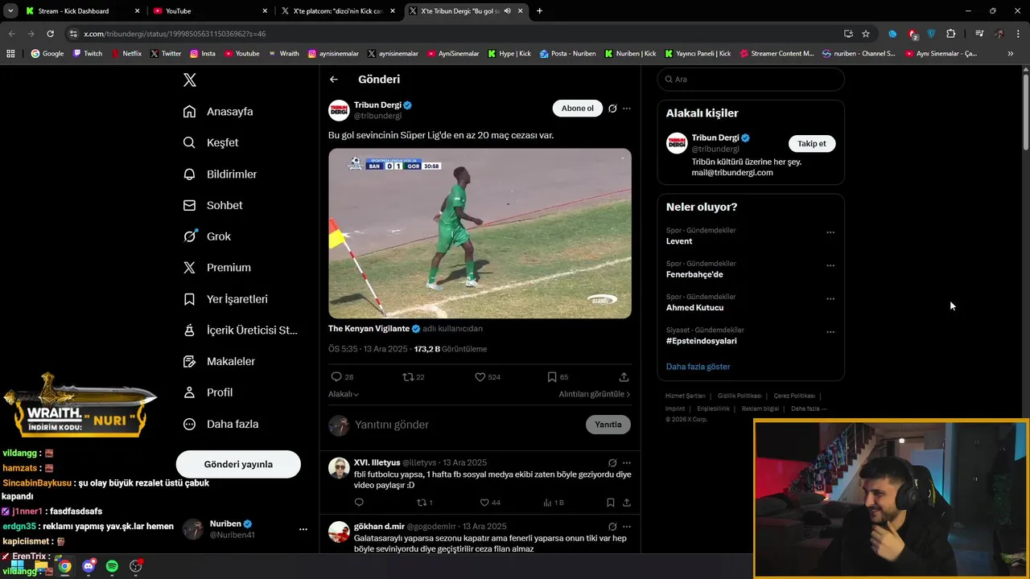
Task: Open Spotify from taskbar
Action: pyautogui.click(x=112, y=566)
